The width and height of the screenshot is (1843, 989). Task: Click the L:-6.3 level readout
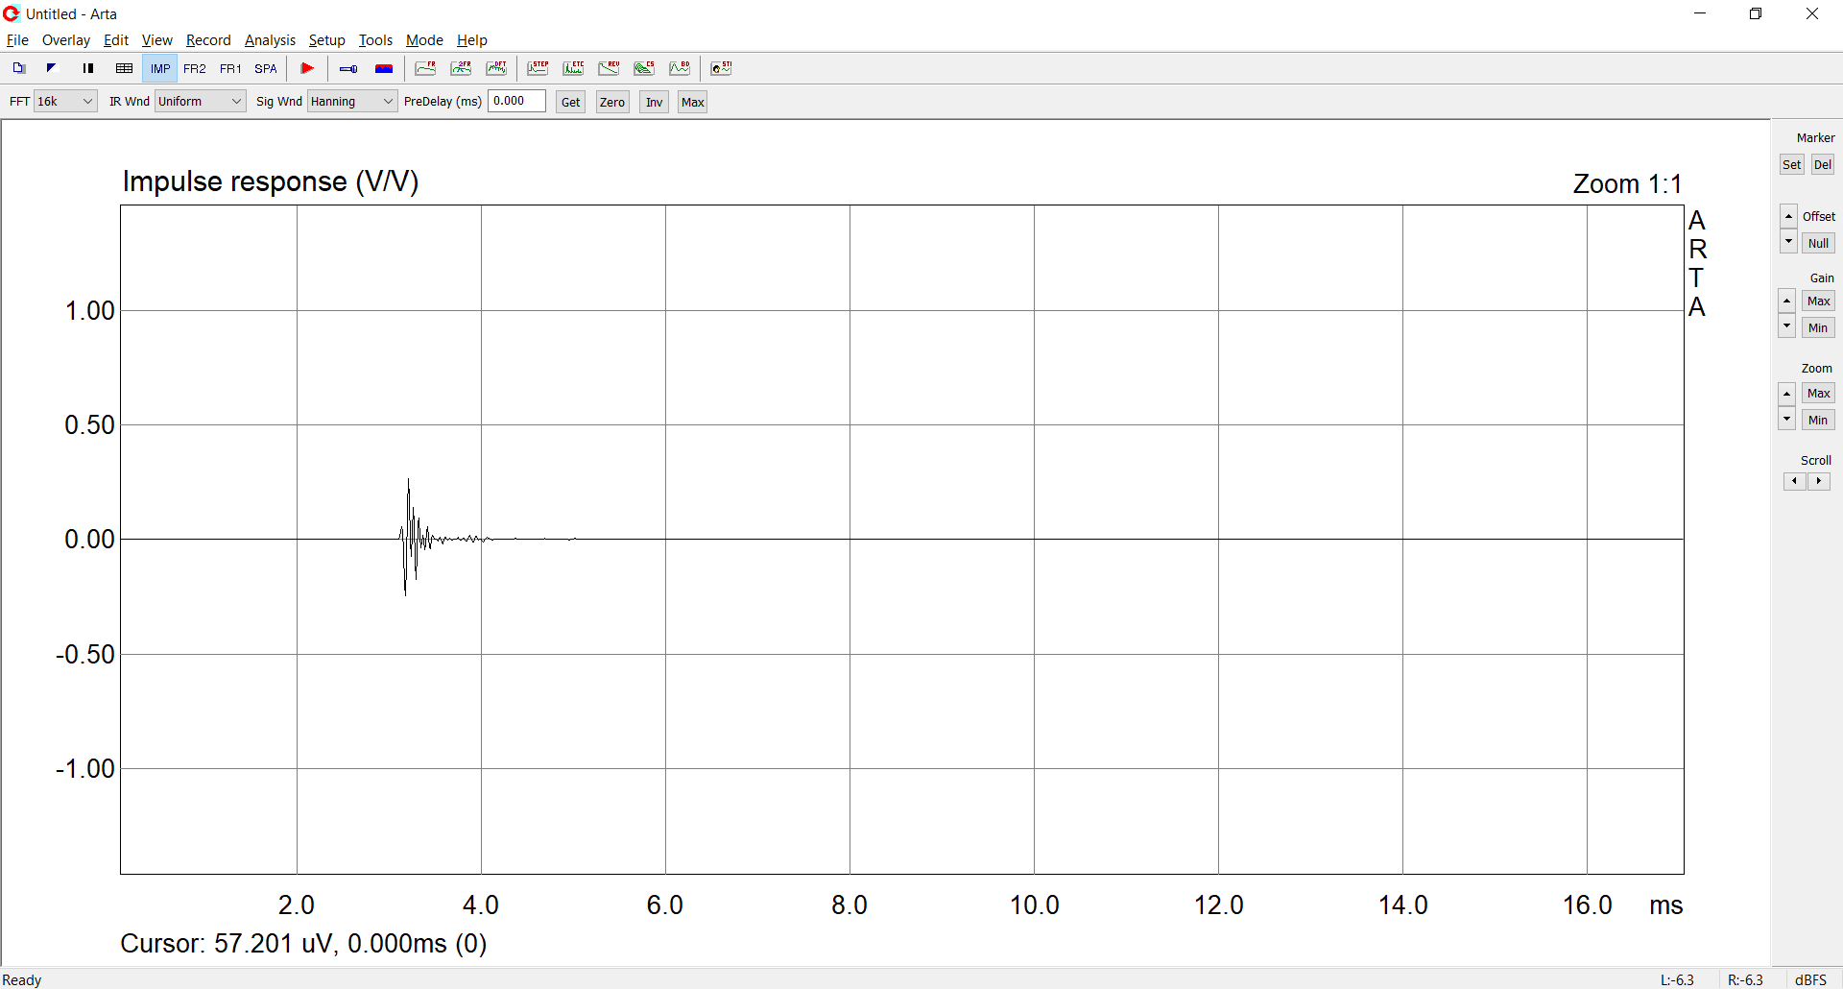pos(1677,979)
